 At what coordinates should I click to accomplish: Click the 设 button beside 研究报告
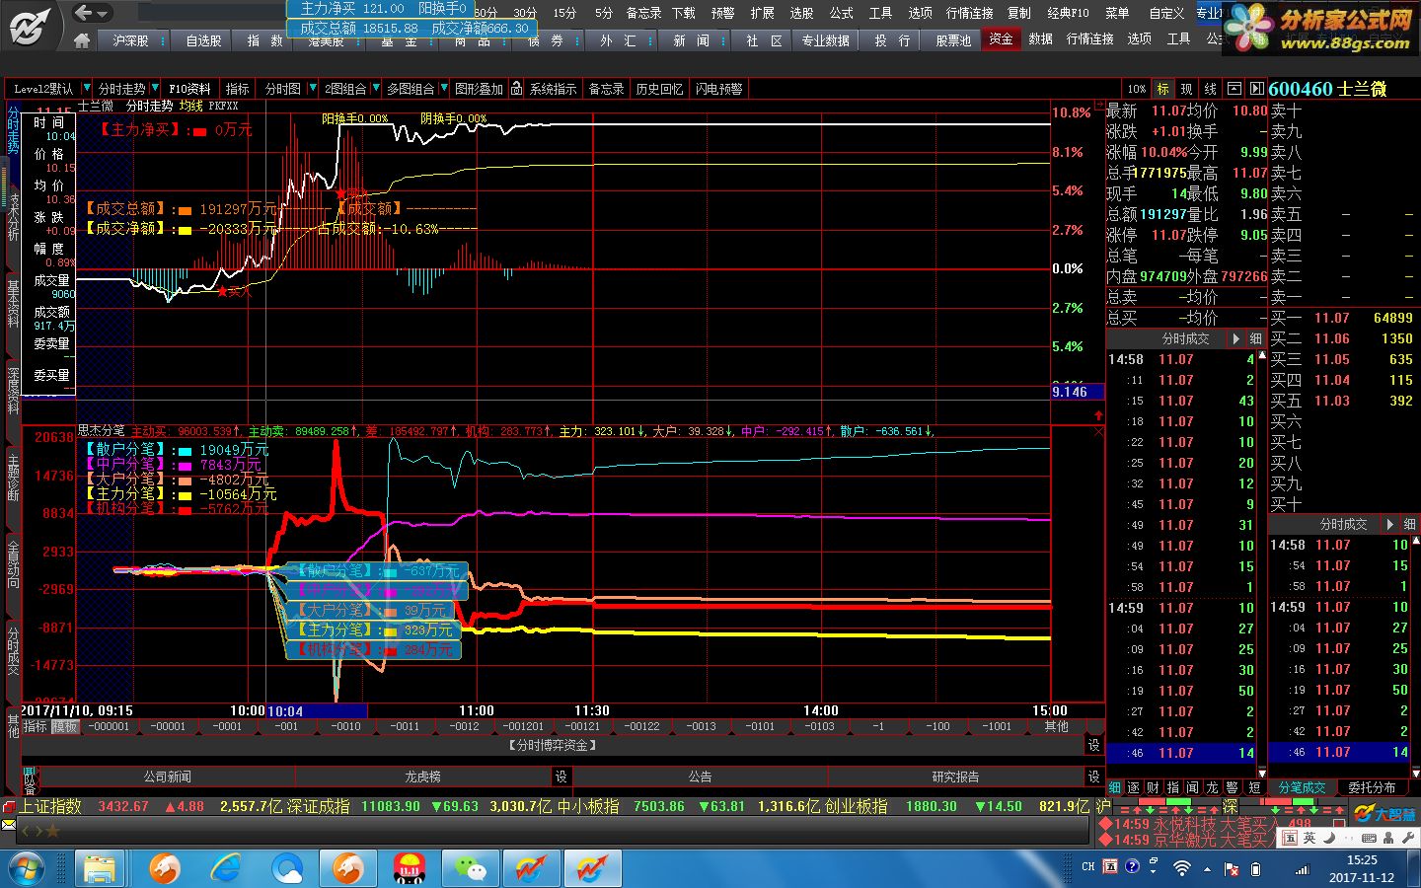click(1093, 777)
